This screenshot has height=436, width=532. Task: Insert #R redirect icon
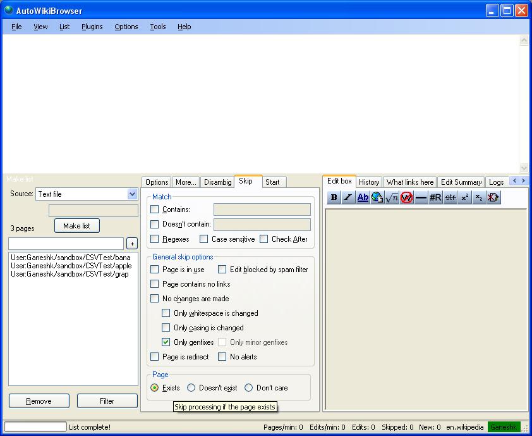click(x=435, y=197)
